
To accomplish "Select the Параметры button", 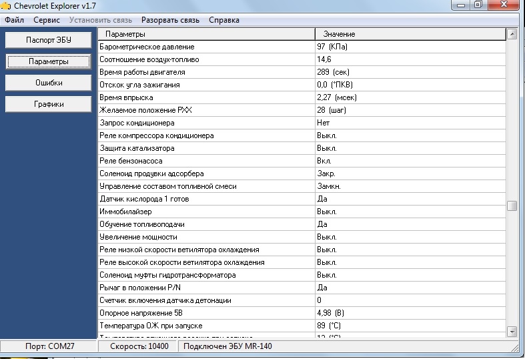I will pyautogui.click(x=49, y=61).
